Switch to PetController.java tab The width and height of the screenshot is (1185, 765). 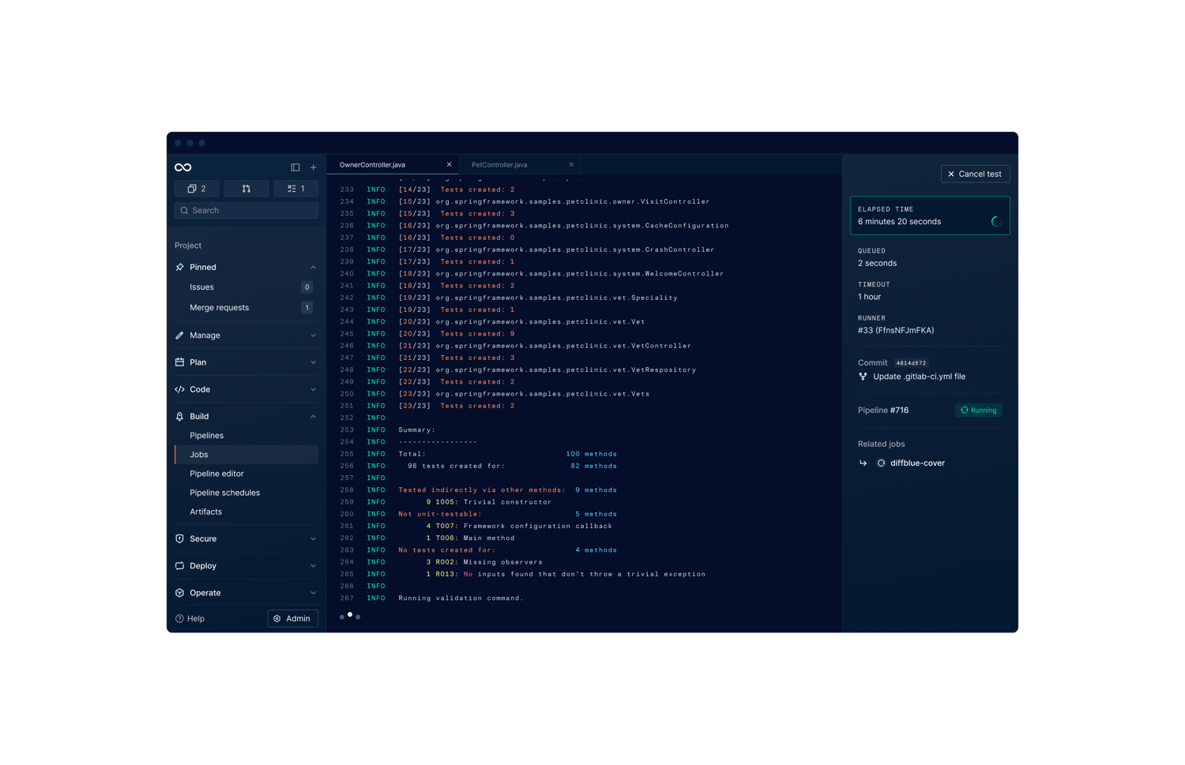tap(499, 165)
